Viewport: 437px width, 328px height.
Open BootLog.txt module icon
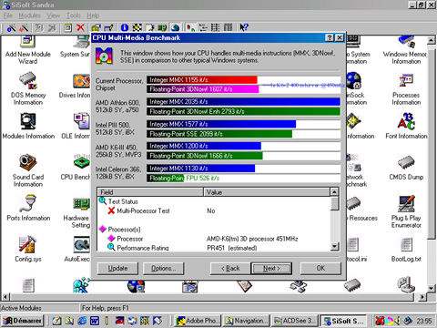[406, 250]
